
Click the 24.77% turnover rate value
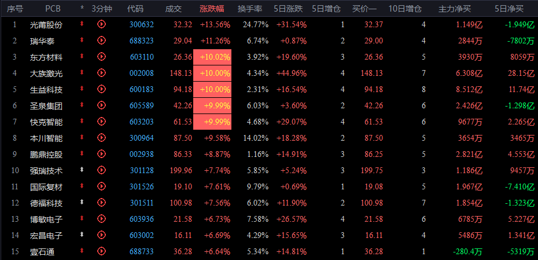coord(256,24)
